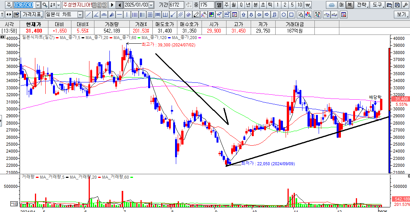Click the save floppy disk icon
This screenshot has height=212, width=410.
397,5
